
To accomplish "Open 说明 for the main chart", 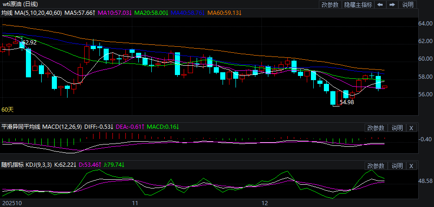I will 408,5.
